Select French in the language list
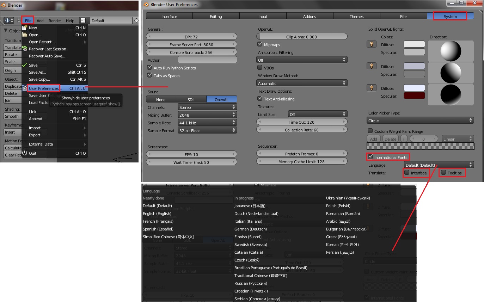Screen dimensions: 484x302 [158, 221]
